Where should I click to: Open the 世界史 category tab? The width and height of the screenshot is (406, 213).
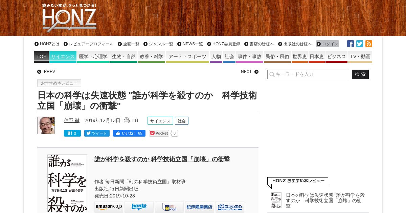[300, 57]
